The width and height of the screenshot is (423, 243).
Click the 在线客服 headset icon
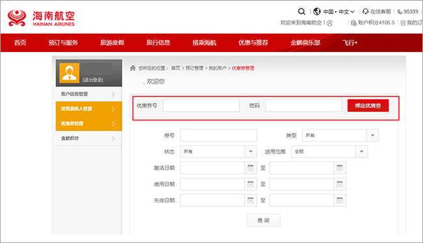[x=366, y=11]
